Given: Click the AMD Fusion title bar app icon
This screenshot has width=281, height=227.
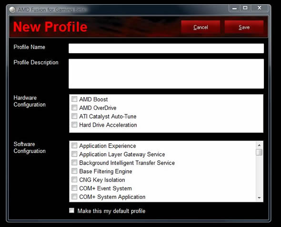Looking at the screenshot, I should coord(12,10).
